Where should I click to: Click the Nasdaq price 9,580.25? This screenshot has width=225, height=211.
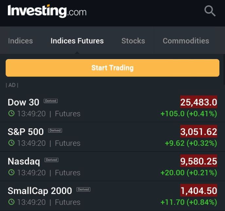coord(198,161)
